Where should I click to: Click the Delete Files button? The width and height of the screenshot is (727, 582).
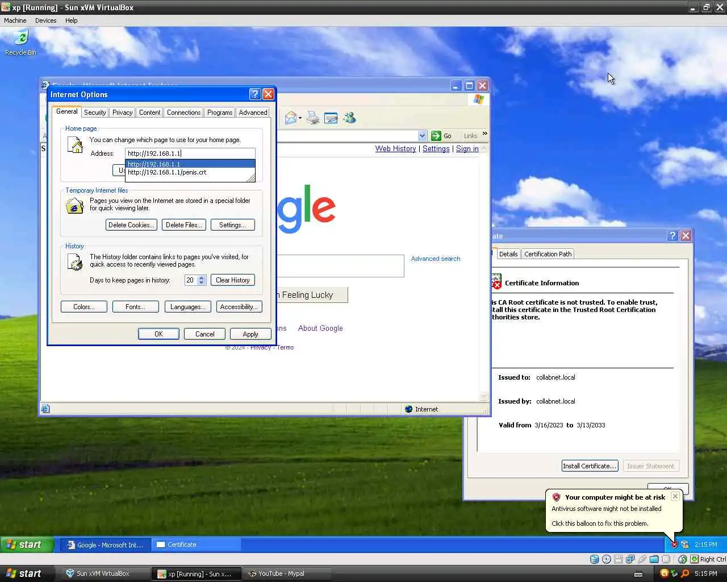tap(183, 225)
